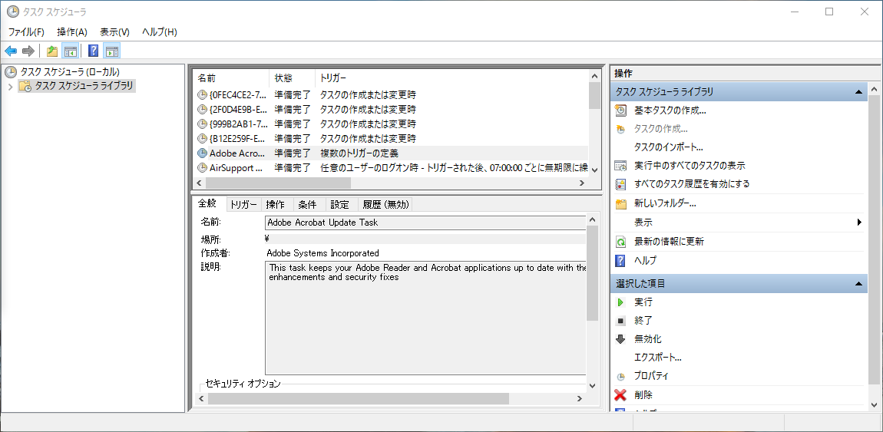The height and width of the screenshot is (432, 883).
Task: Click task list horizontal scrollbar thumb
Action: pos(278,183)
